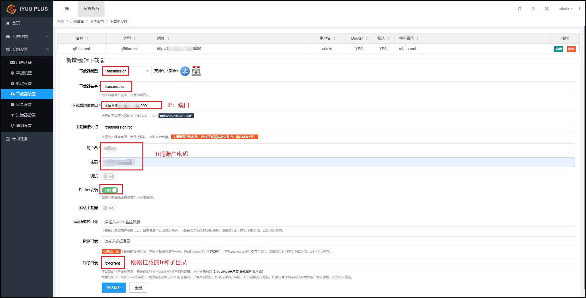This screenshot has height=298, width=586.
Task: Select the 运营后台 tab
Action: pyautogui.click(x=91, y=9)
